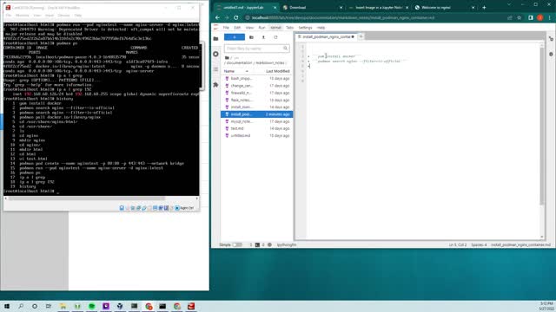Open the JupyterLab File menu
Viewport: 556px width, 312px height.
click(226, 28)
